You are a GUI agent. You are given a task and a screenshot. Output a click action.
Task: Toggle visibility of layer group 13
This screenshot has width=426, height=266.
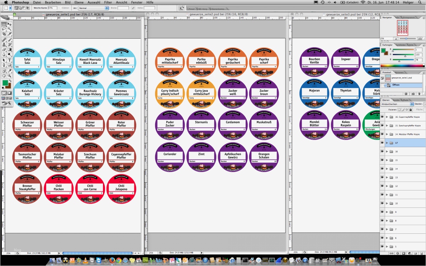382,177
